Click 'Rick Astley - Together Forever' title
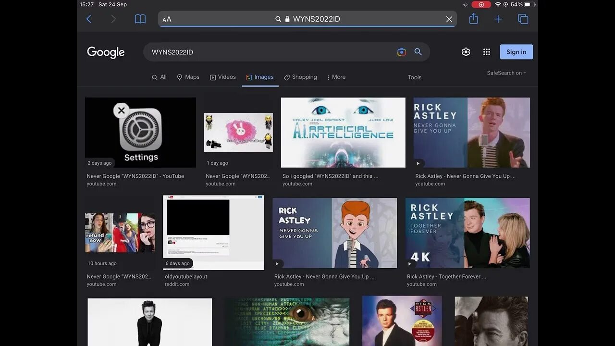Image resolution: width=615 pixels, height=346 pixels. 446,277
